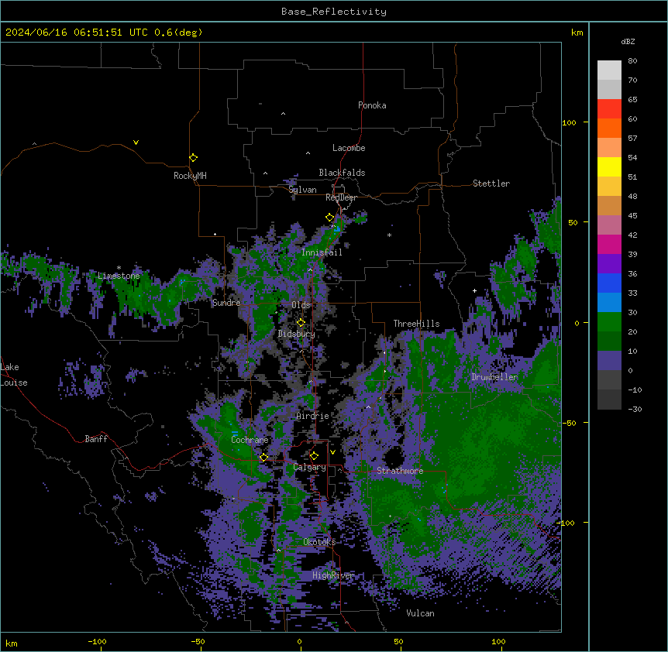Click the Okotoks label
Image resolution: width=668 pixels, height=652 pixels.
(x=319, y=542)
